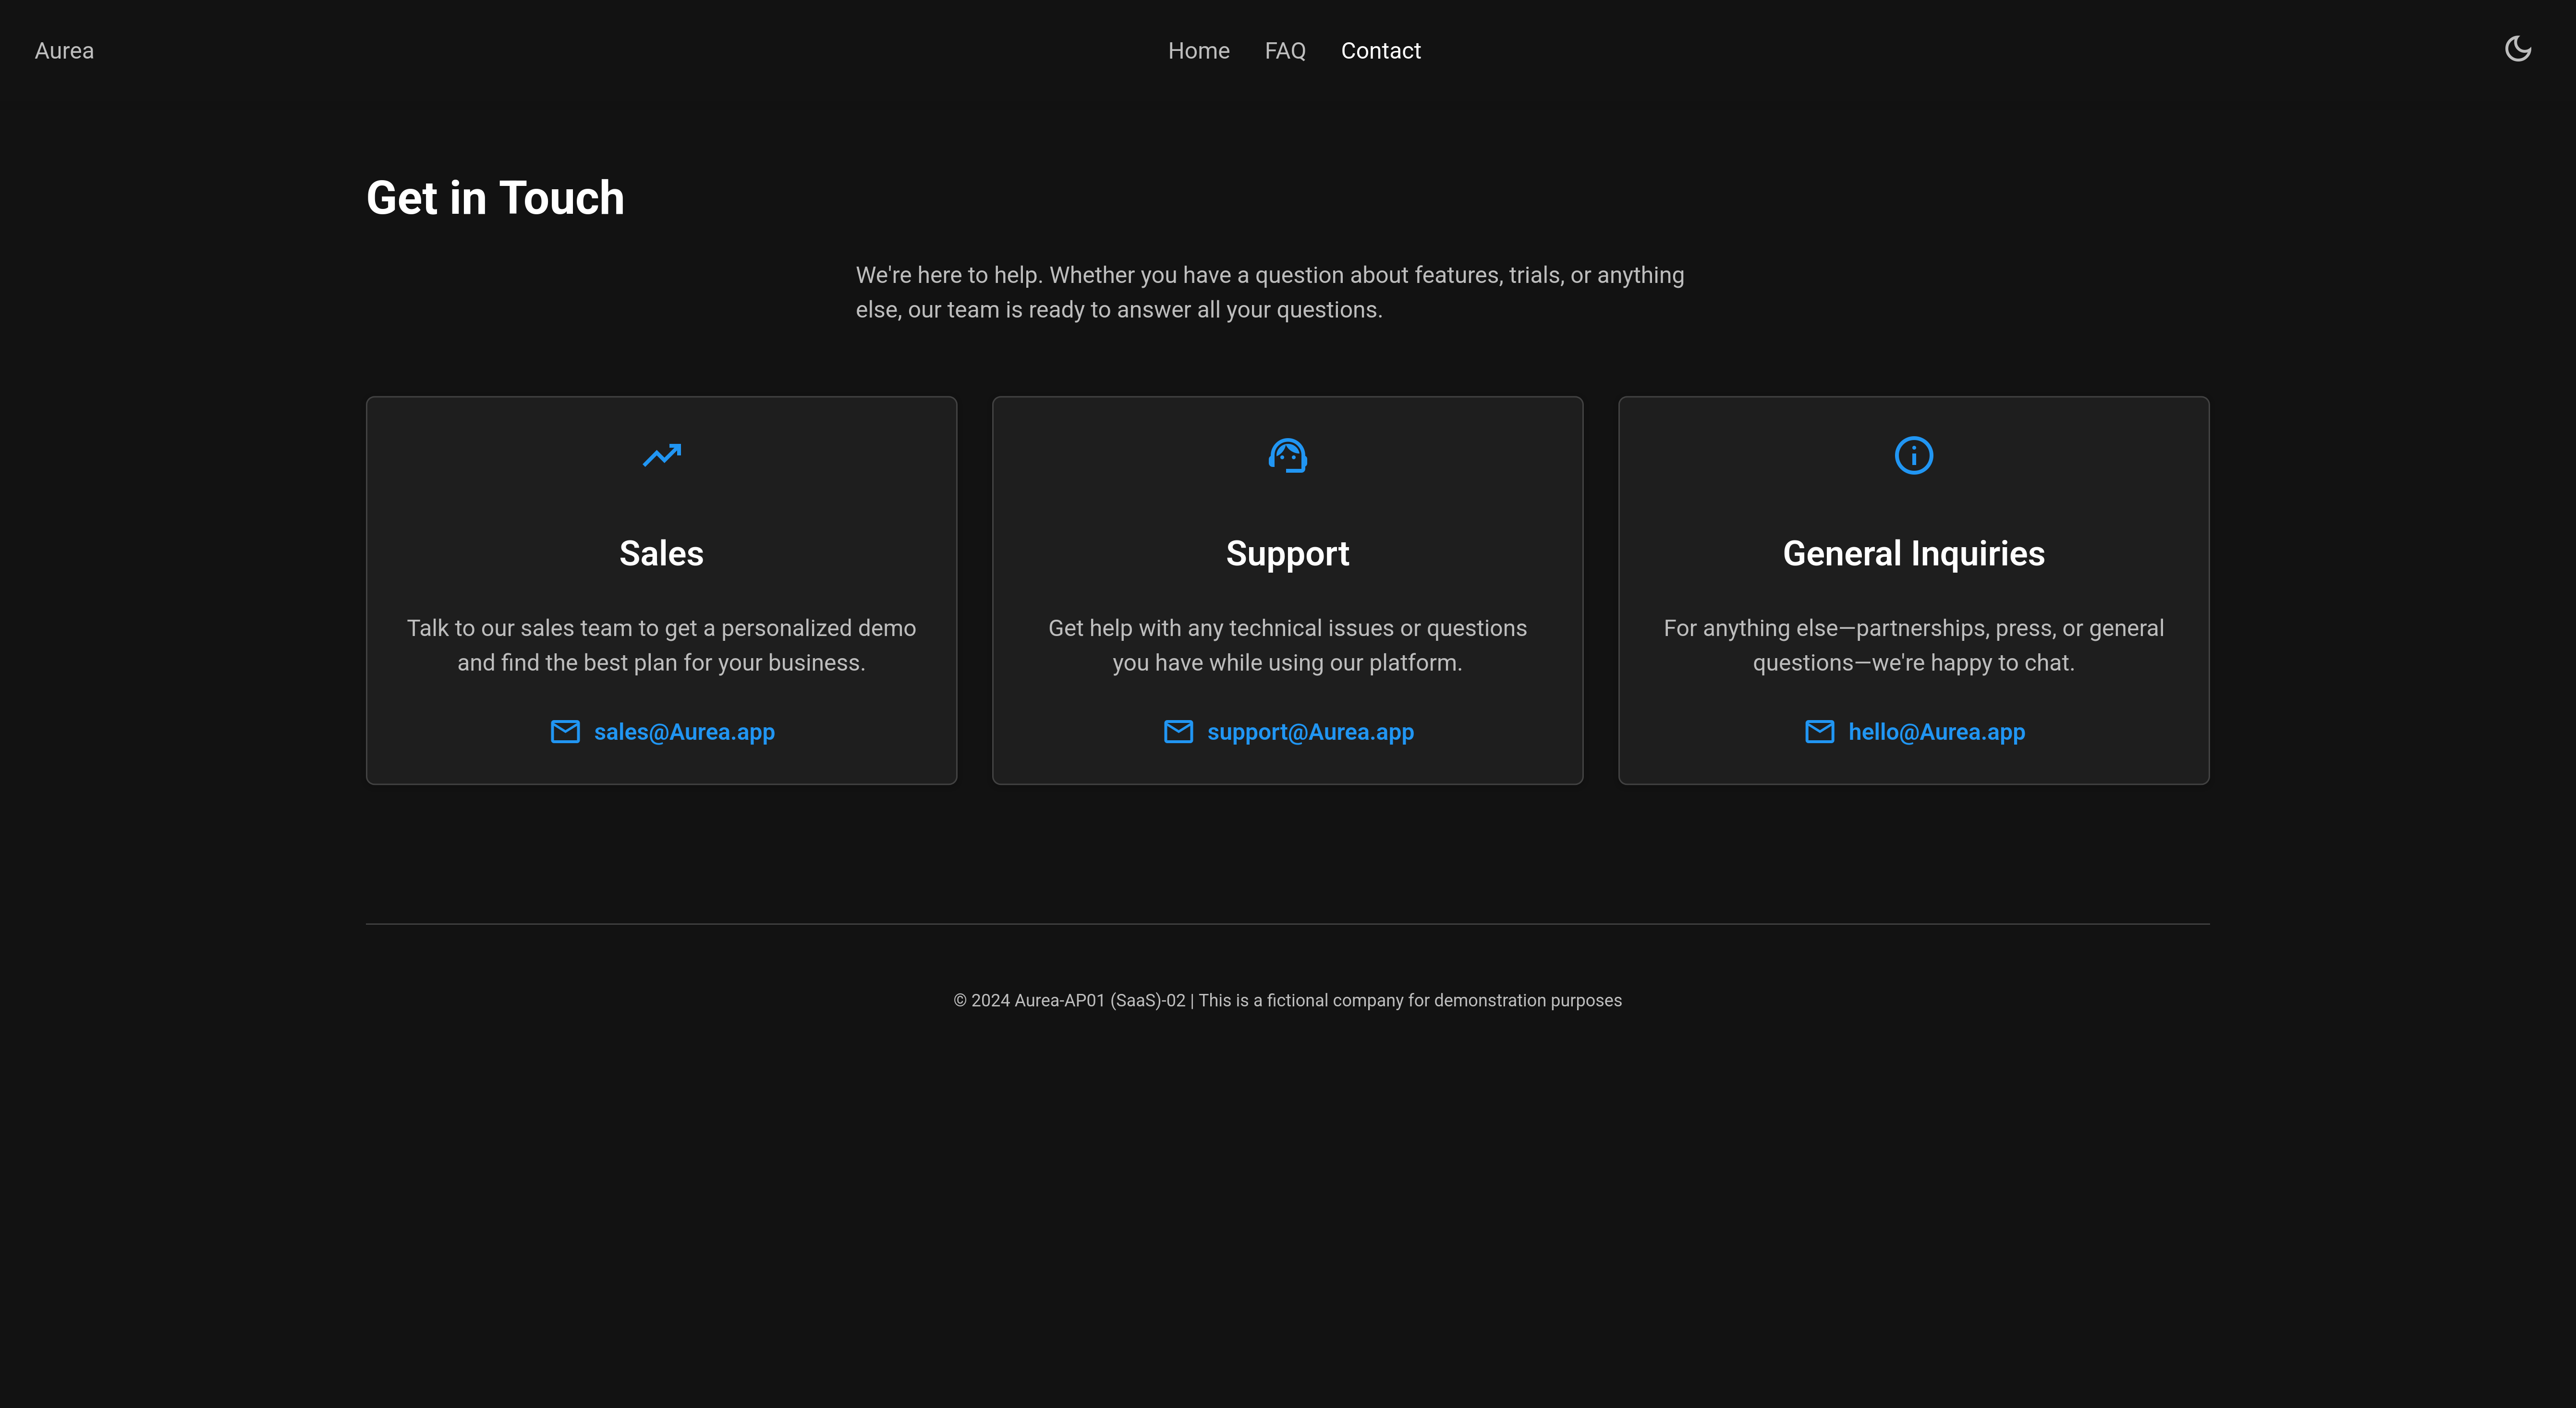The image size is (2576, 1408).
Task: Click the General Inquiries card heading
Action: tap(1913, 554)
